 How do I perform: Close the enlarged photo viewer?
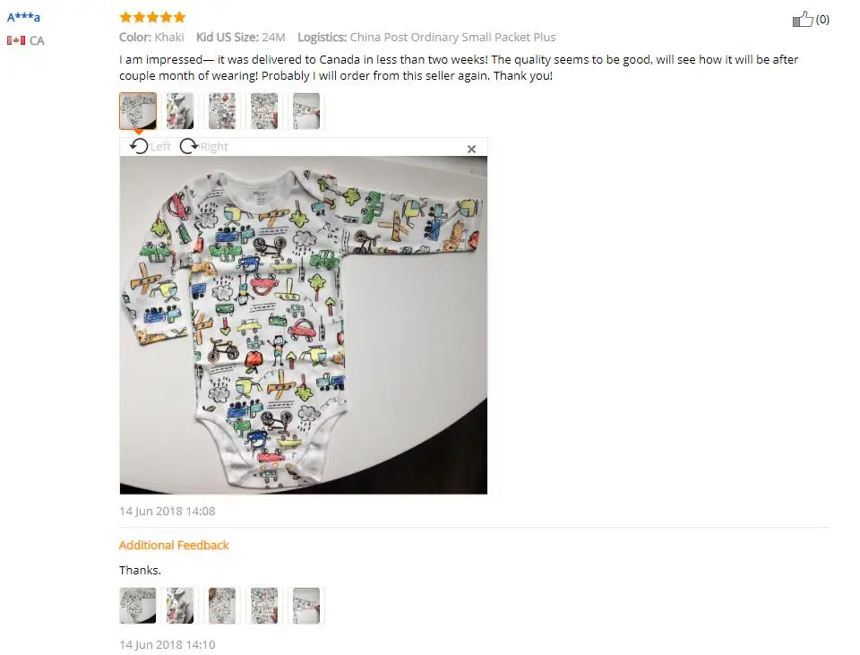[471, 149]
